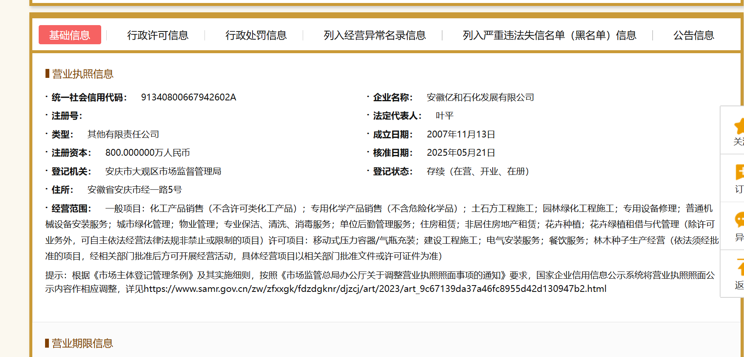Viewport: 744px width, 357px height.
Task: Click the 企业名称 label
Action: [393, 97]
